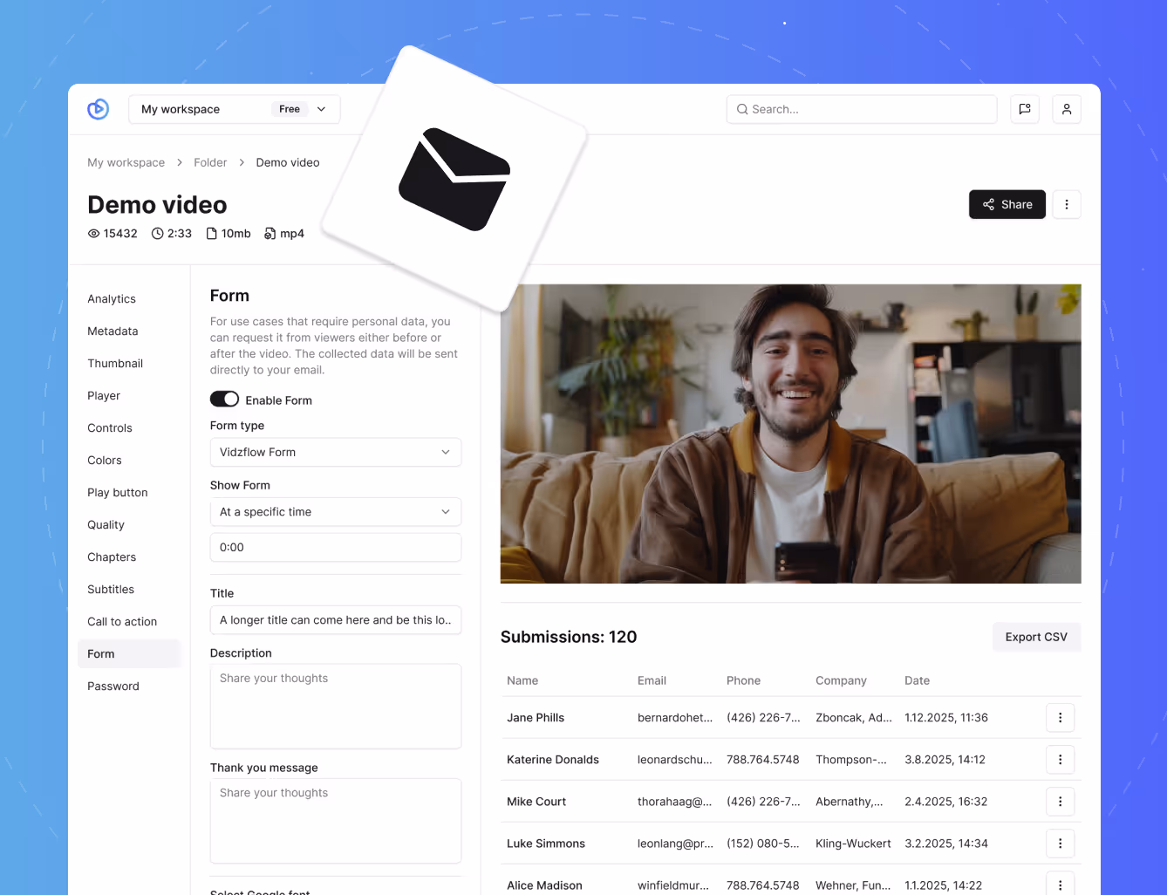Toggle the Enable Form switch
The width and height of the screenshot is (1167, 895).
pos(224,399)
